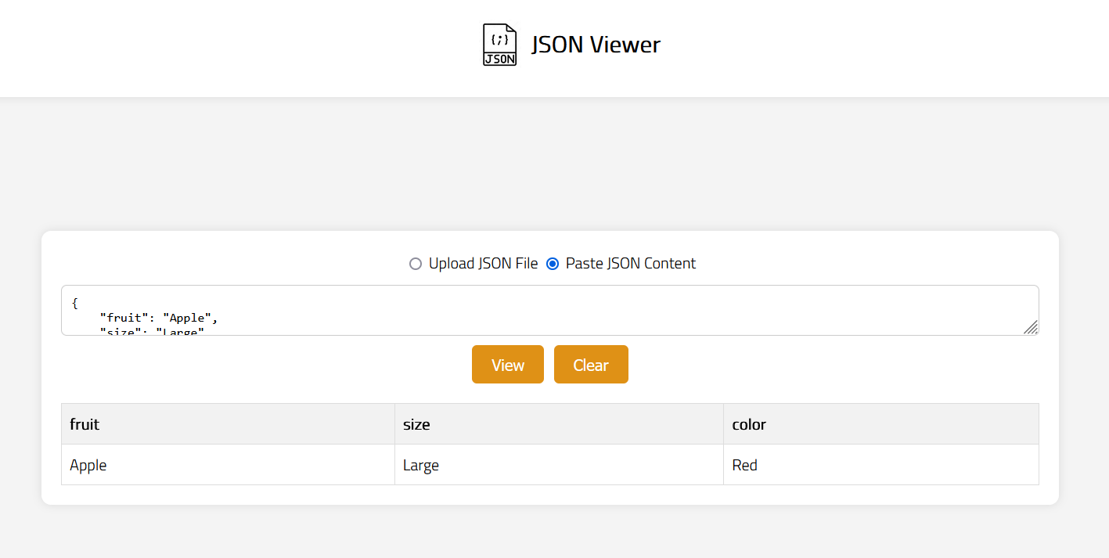1109x558 pixels.
Task: Select the Upload JSON File radio button
Action: coord(416,264)
